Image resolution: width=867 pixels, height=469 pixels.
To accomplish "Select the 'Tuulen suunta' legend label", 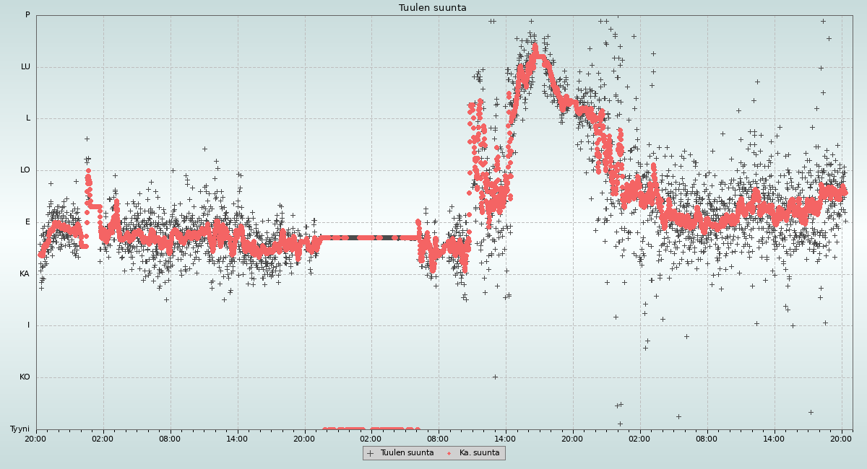I will tap(407, 453).
